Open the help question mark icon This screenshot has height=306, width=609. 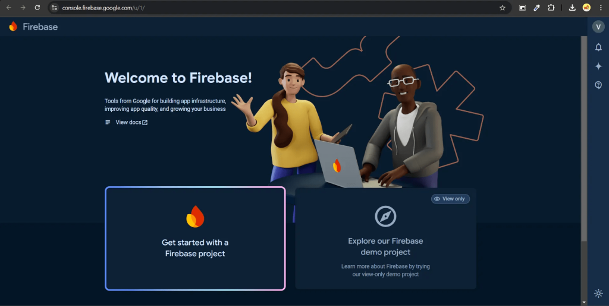[598, 85]
